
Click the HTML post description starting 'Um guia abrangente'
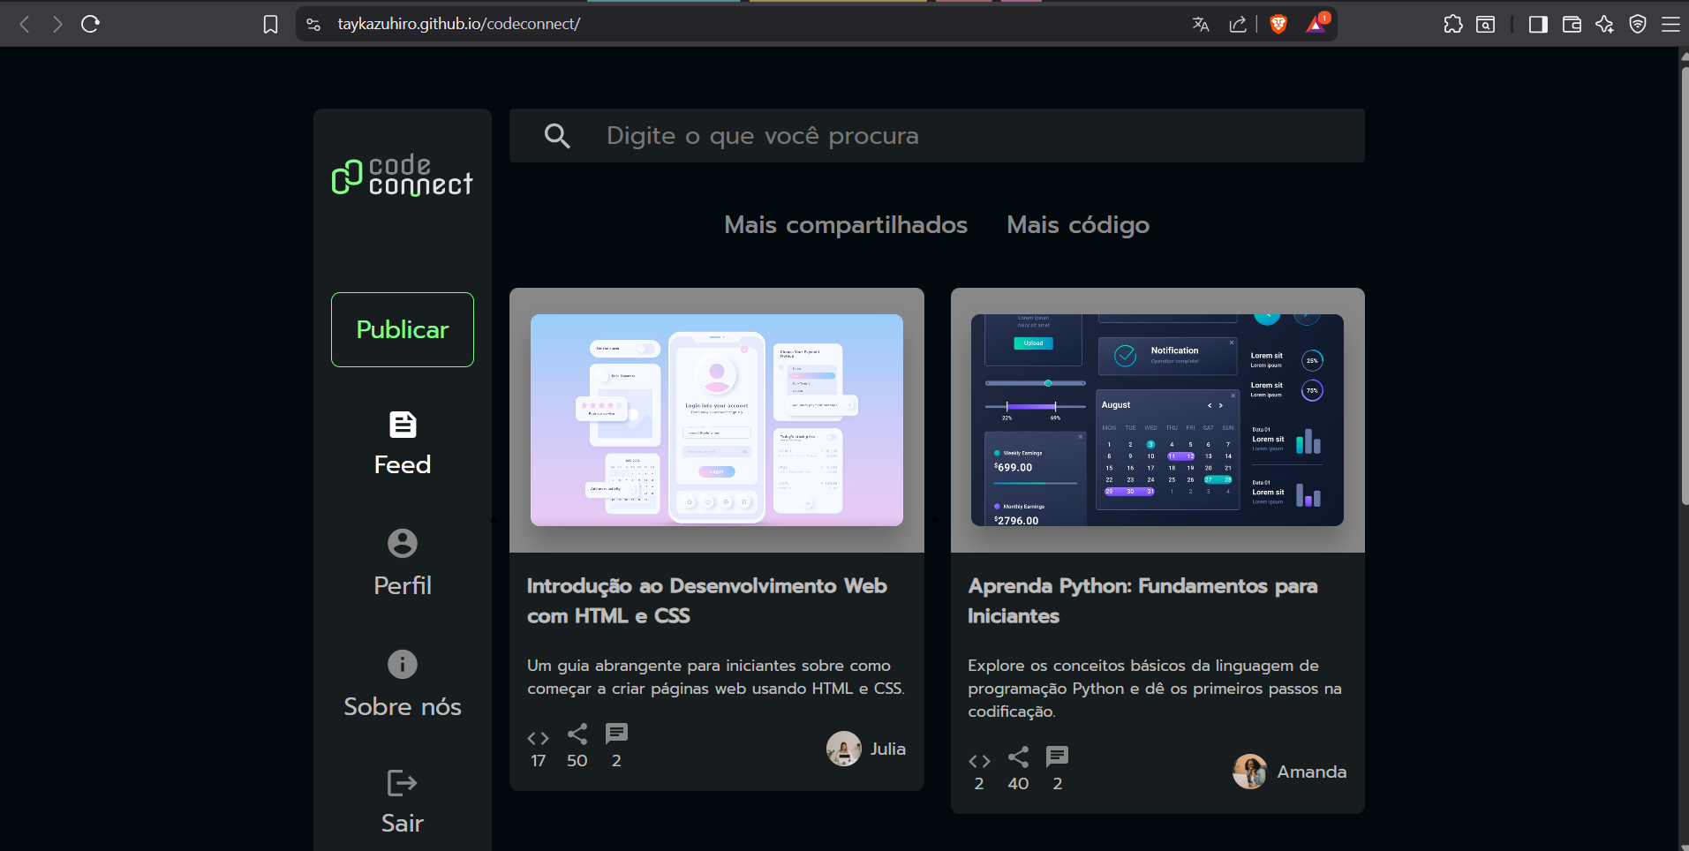pos(716,677)
